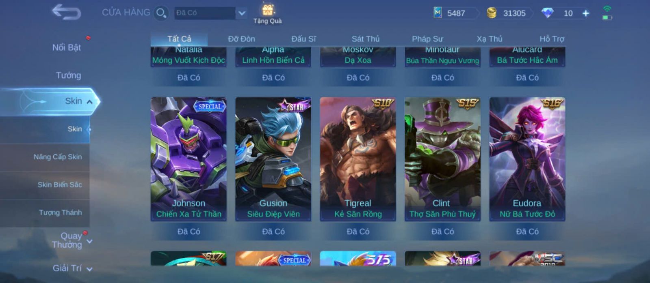
Task: Select Johnson Chiến Xa Tử Thần skin card
Action: [188, 159]
